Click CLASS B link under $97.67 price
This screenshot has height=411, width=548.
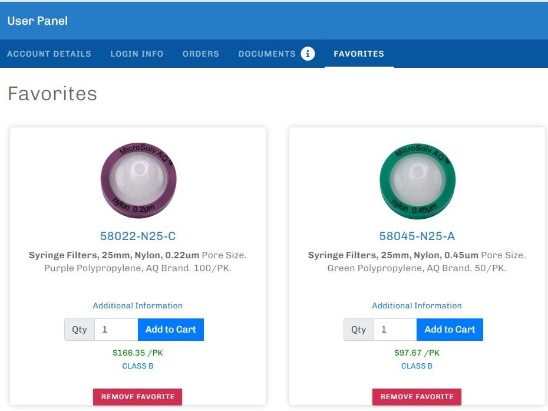point(417,366)
